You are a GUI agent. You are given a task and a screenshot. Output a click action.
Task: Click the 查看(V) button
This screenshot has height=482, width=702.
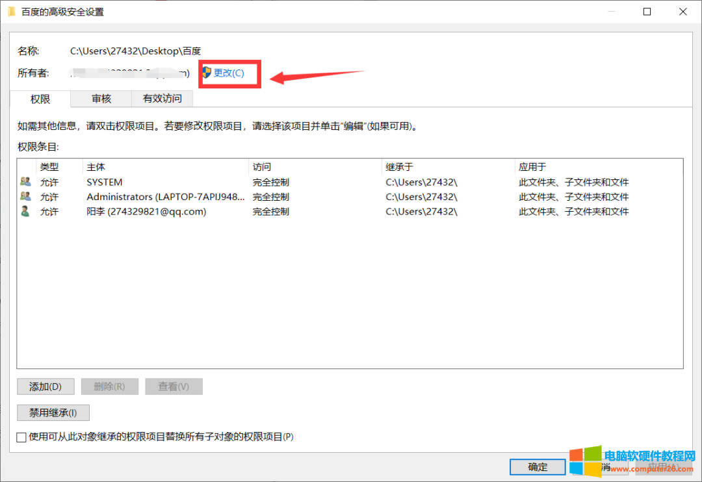(x=174, y=387)
